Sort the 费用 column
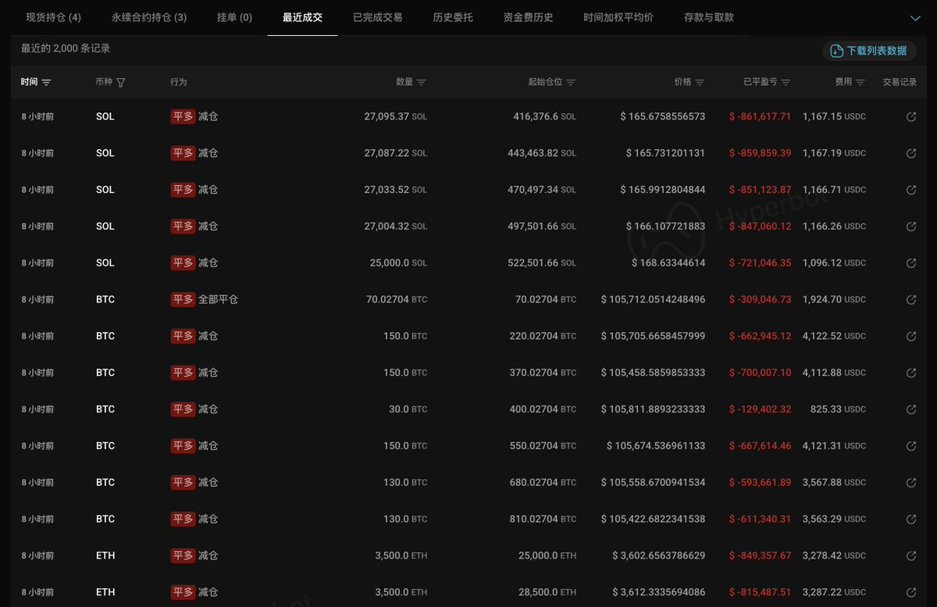The image size is (937, 607). pyautogui.click(x=860, y=82)
